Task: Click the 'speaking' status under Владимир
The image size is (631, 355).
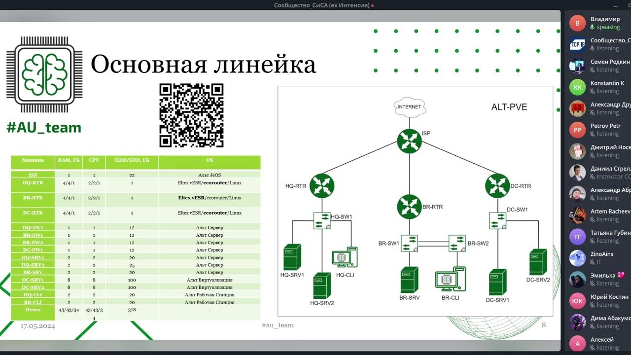Action: (x=608, y=27)
